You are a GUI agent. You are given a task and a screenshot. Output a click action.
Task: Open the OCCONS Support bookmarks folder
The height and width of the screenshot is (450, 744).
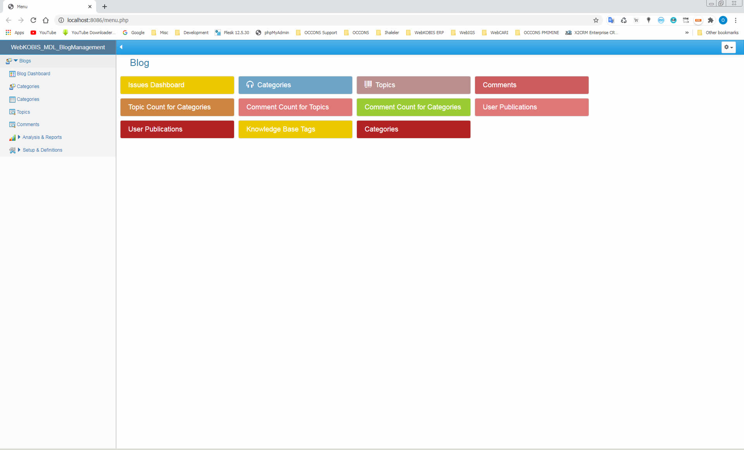point(317,33)
